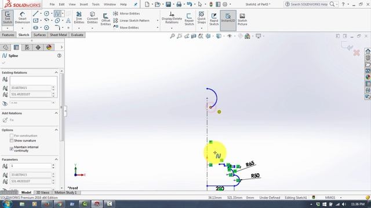This screenshot has height=208, width=371.
Task: Select the Offset Entities tool
Action: [x=106, y=19]
